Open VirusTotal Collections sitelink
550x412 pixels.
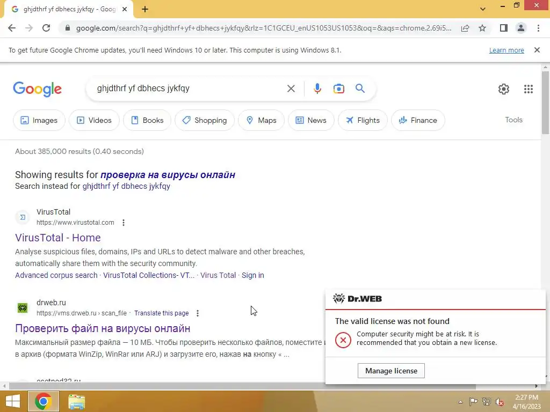(149, 275)
